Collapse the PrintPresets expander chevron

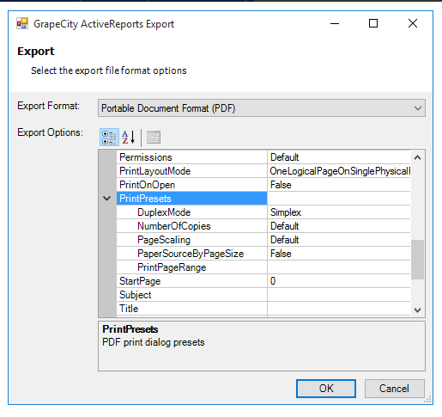pos(107,199)
